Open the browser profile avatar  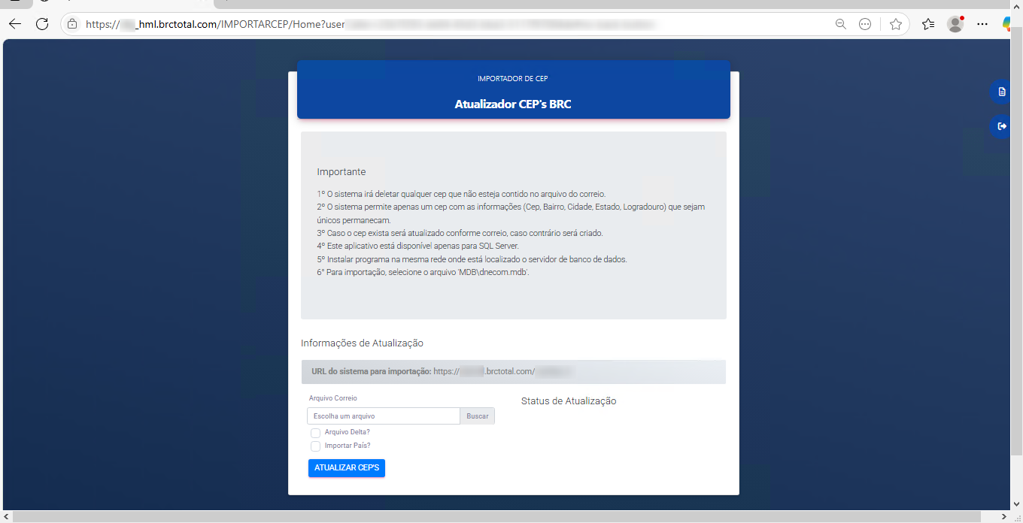coord(955,24)
